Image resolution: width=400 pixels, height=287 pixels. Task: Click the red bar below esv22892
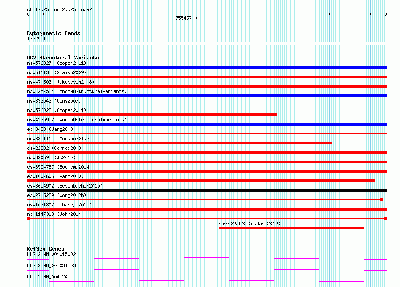207,152
